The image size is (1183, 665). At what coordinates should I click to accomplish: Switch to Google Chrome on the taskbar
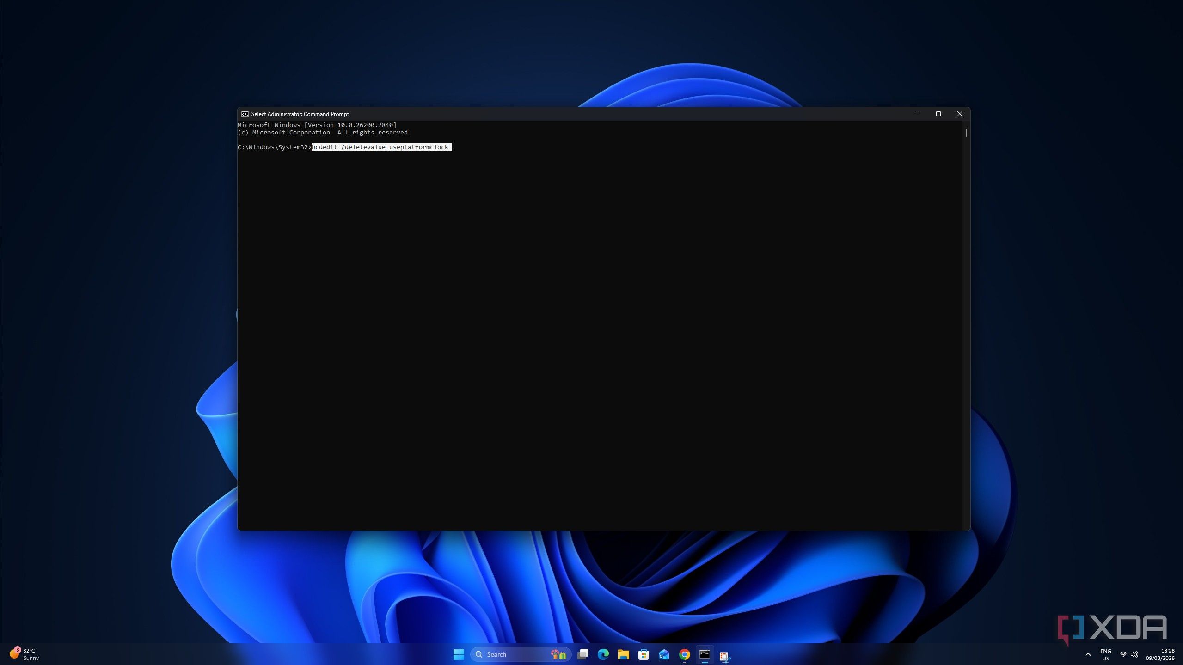click(x=685, y=654)
